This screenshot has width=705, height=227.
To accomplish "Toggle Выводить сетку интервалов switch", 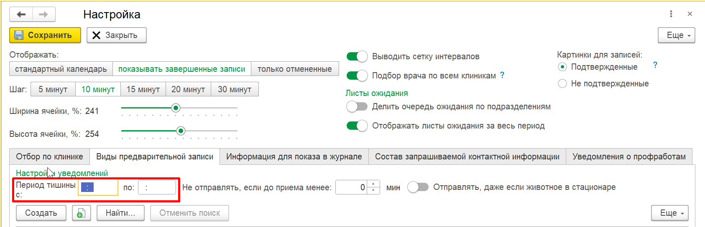I will (357, 56).
